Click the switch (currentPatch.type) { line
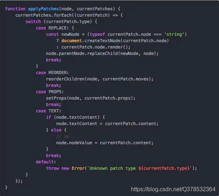The width and height of the screenshot is (219, 196). (x=61, y=22)
